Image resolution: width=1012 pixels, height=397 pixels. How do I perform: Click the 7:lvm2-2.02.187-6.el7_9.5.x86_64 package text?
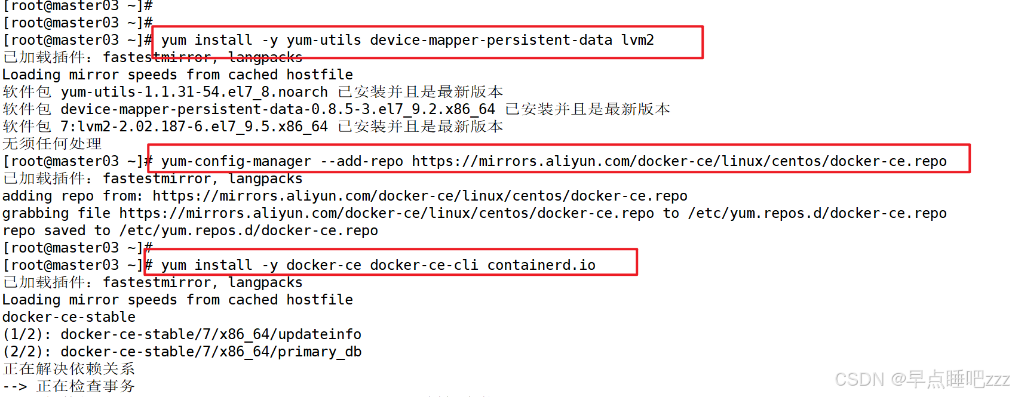(x=194, y=127)
